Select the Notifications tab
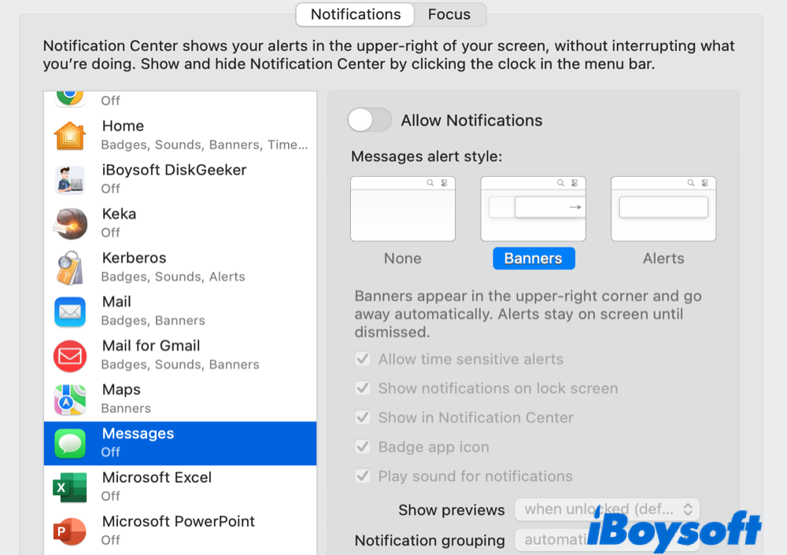Viewport: 787px width, 555px height. click(x=356, y=14)
